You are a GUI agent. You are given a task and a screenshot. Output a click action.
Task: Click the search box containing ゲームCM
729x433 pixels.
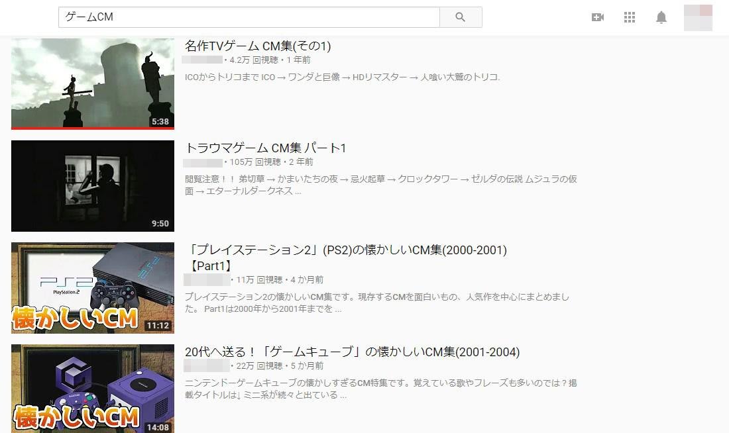point(249,17)
